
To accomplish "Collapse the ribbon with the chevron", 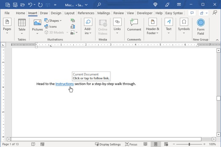I will 217,40.
